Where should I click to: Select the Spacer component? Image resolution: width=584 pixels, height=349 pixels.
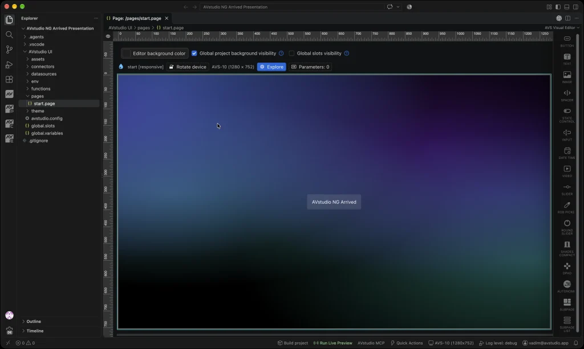pyautogui.click(x=567, y=96)
